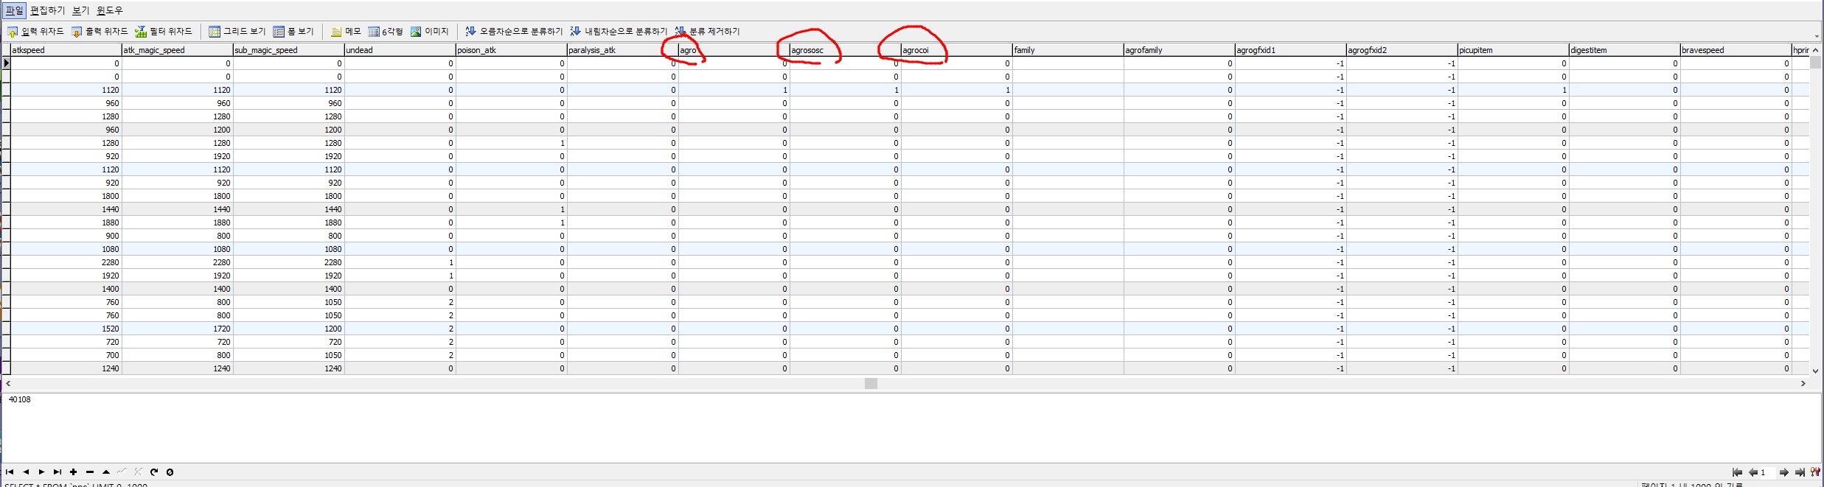Launch the 필터 위자드 filter wizard
The height and width of the screenshot is (487, 1824).
click(163, 32)
